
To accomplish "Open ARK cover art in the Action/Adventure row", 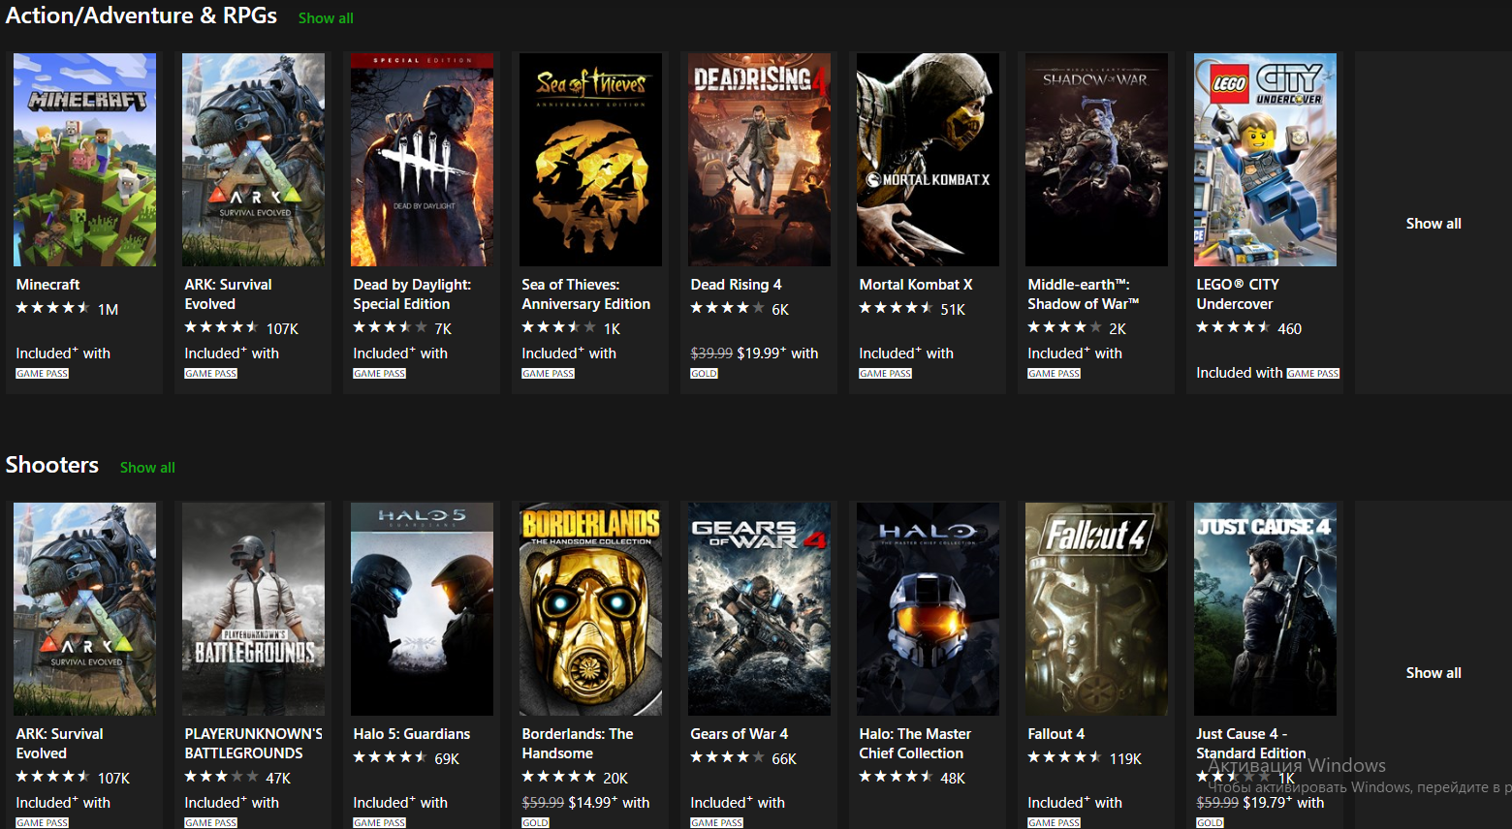I will tap(253, 160).
